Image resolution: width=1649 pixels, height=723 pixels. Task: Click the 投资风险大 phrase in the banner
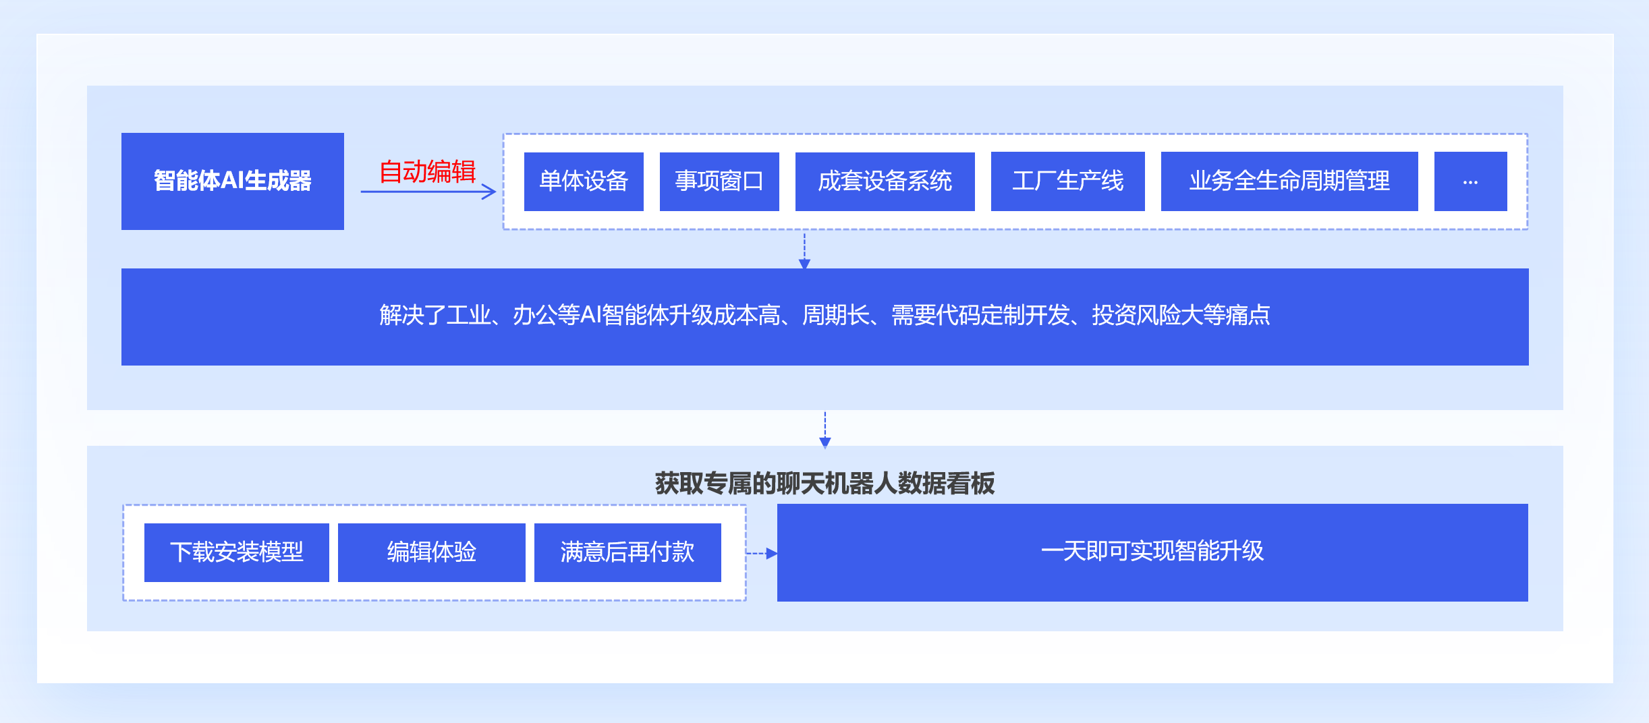click(x=1146, y=316)
